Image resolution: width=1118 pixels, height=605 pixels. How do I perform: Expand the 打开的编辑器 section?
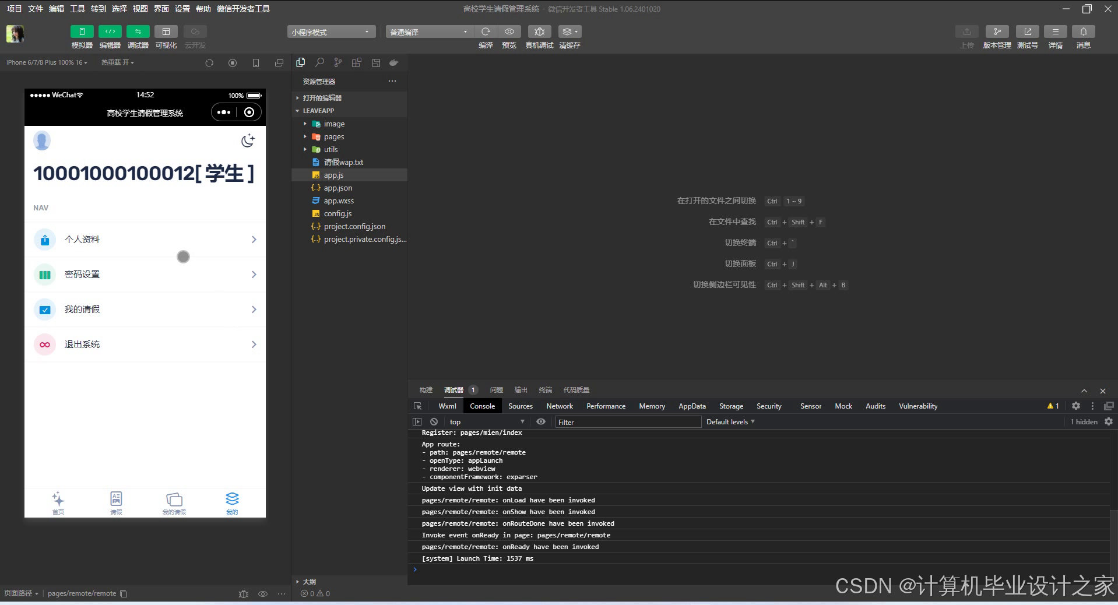[x=349, y=98]
